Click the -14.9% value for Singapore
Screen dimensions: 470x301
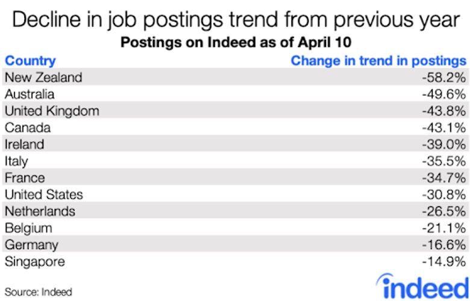click(444, 261)
